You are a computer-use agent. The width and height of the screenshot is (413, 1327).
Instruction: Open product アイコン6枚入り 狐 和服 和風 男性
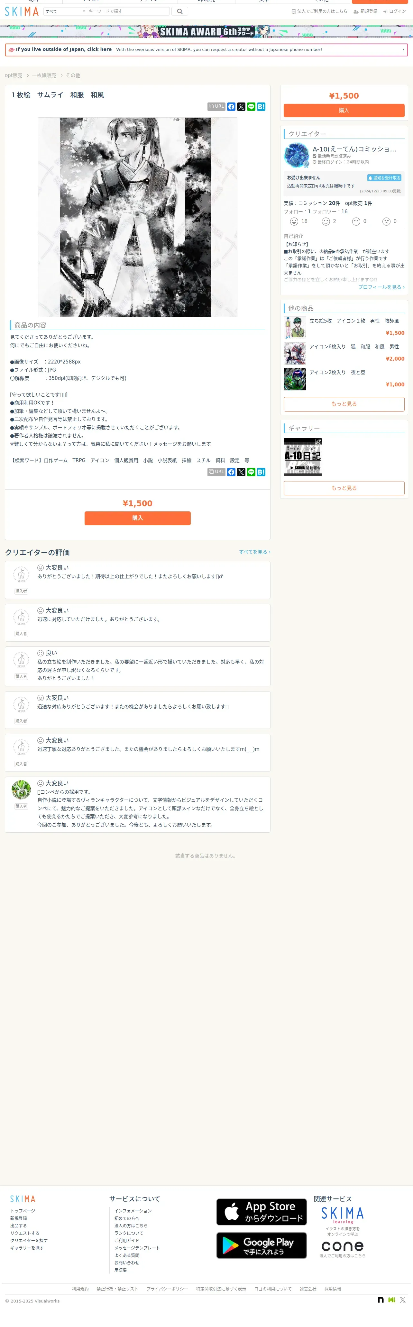pos(354,347)
